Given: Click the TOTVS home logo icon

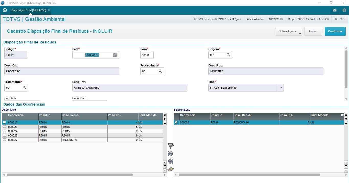Looking at the screenshot, I should coord(5,10).
